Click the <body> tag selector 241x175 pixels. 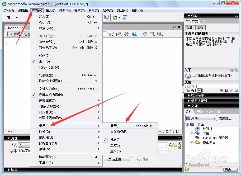click(x=9, y=131)
